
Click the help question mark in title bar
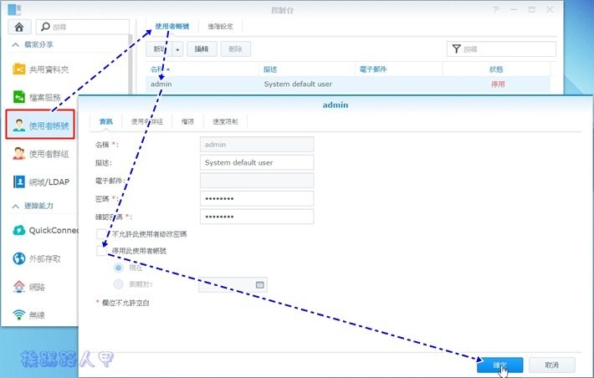(x=496, y=9)
